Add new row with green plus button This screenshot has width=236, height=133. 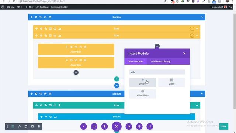tap(117, 79)
